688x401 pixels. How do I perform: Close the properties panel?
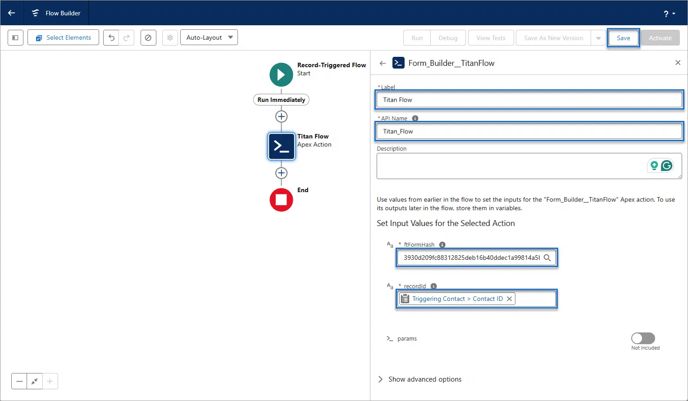(678, 63)
